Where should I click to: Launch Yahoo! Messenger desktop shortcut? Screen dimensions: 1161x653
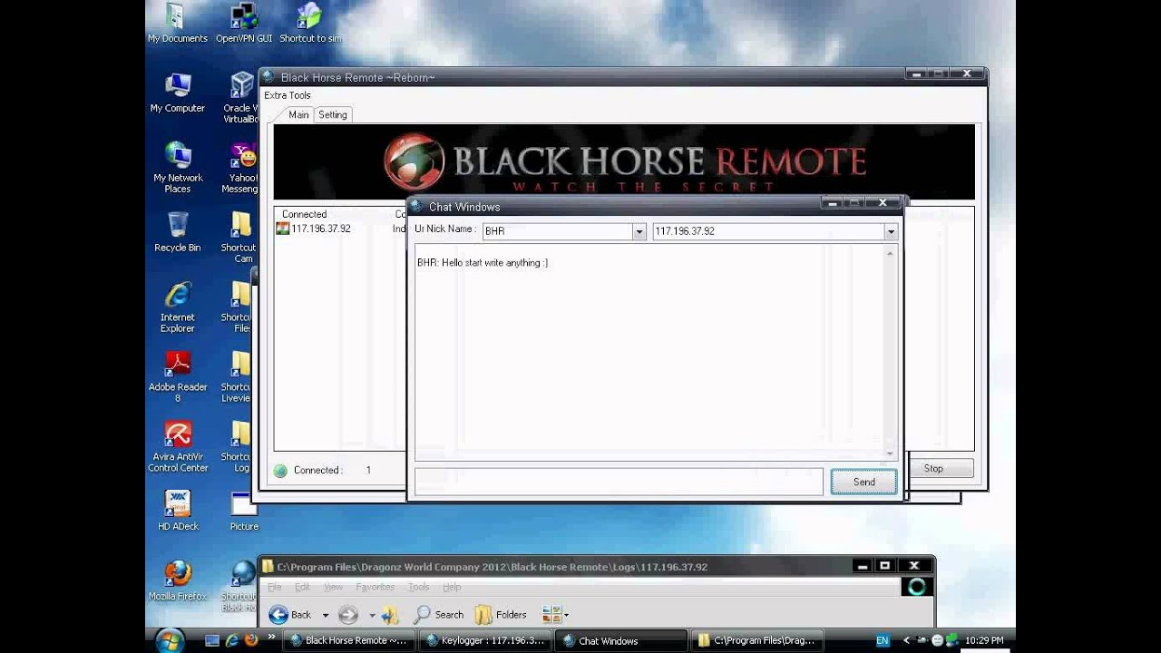click(x=241, y=167)
